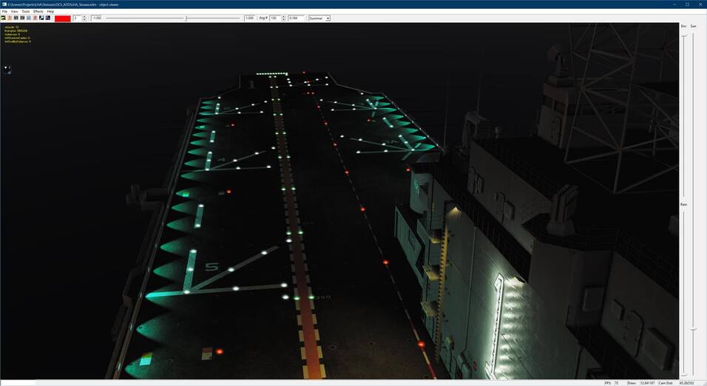This screenshot has height=386, width=707.
Task: Open the File menu
Action: (x=4, y=11)
